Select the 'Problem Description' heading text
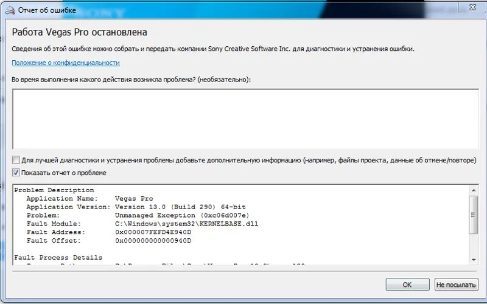The image size is (487, 304). [x=54, y=190]
